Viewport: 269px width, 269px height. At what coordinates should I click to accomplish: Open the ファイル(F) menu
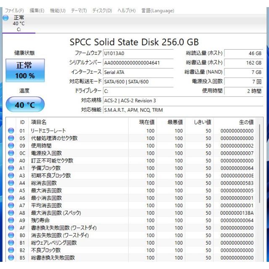(14, 11)
